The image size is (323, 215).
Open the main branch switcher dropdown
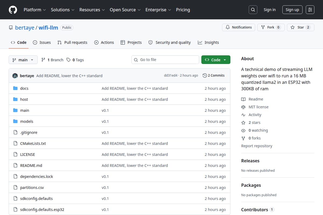23,60
